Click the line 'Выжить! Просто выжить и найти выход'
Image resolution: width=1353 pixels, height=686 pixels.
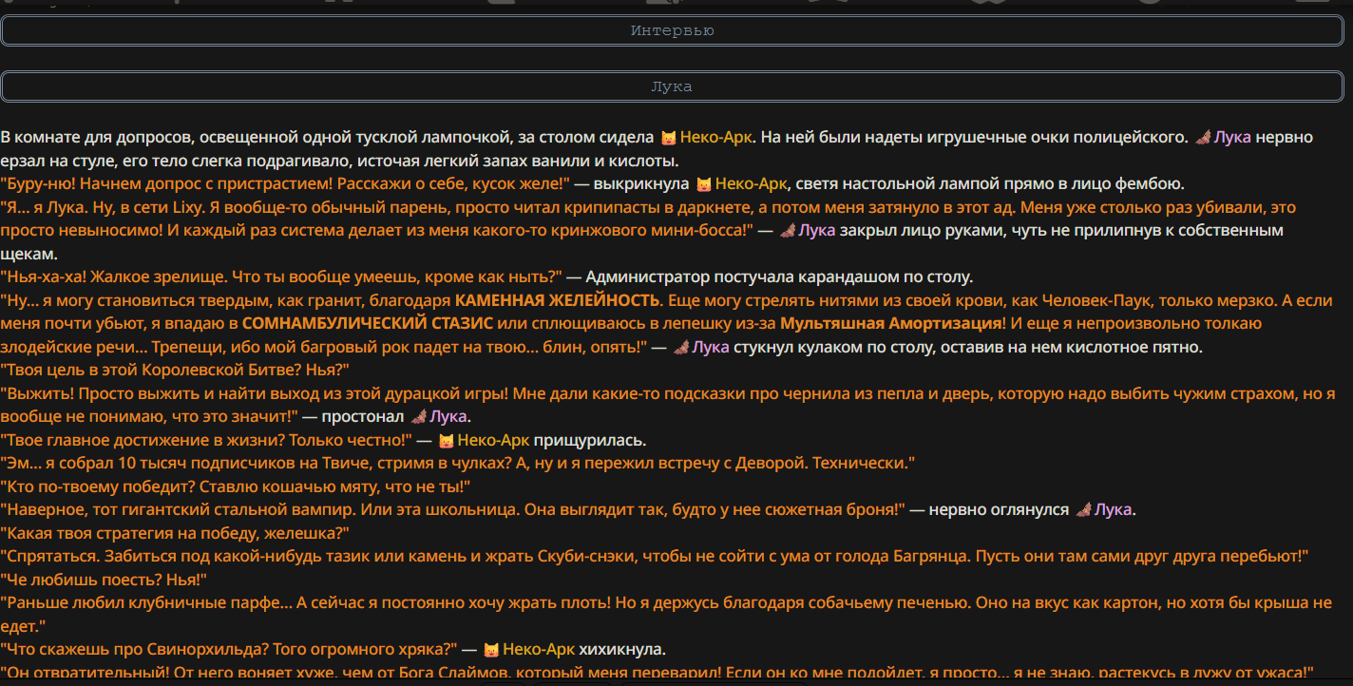668,406
